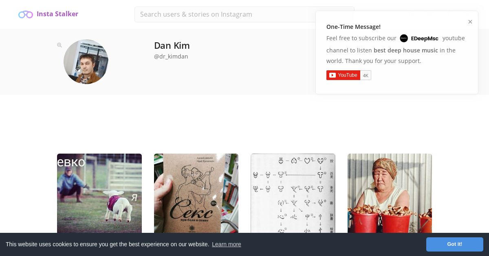489x256 pixels.
Task: Click the 4K subscriber count badge
Action: point(366,75)
